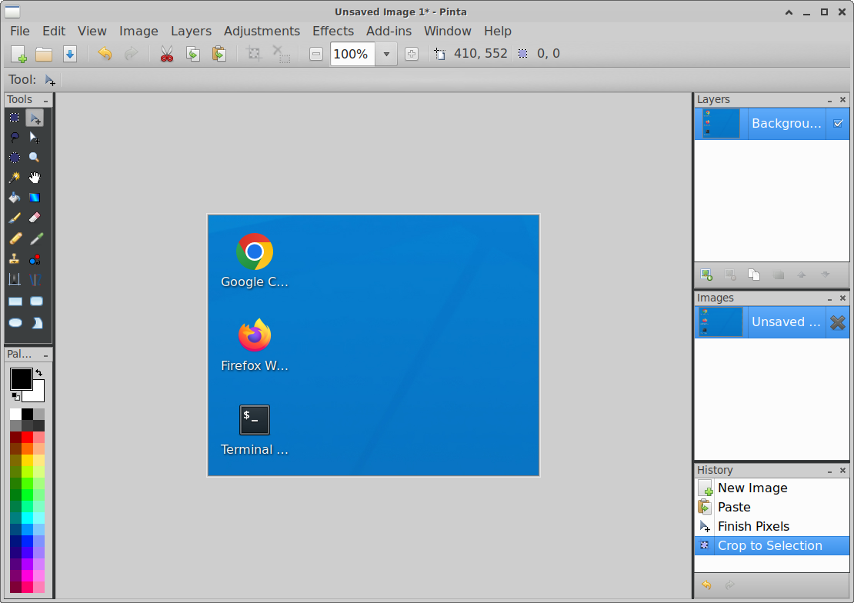Viewport: 854px width, 603px height.
Task: Swap primary and secondary colors
Action: coord(39,372)
